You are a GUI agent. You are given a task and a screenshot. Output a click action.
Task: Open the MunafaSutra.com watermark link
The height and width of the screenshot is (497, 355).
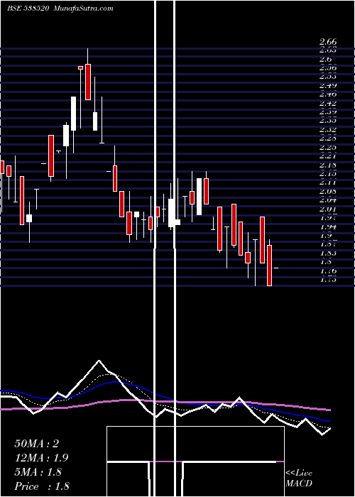[84, 9]
